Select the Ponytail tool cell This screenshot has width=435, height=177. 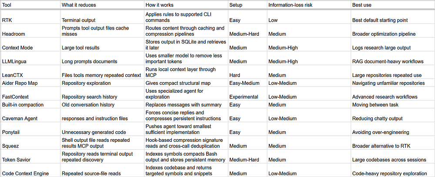point(30,129)
